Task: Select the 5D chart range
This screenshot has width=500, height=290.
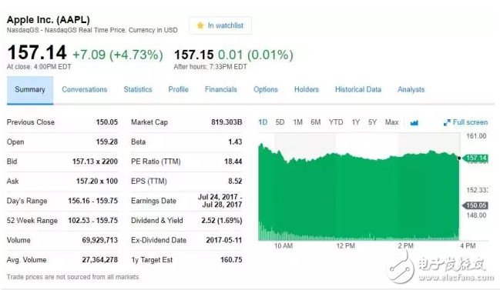Action: pyautogui.click(x=280, y=122)
